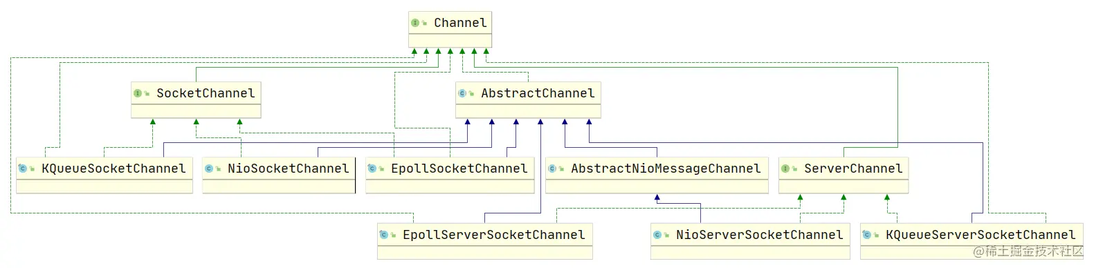Click the class icon beside AbstractNioMessageChannel

[x=552, y=169]
